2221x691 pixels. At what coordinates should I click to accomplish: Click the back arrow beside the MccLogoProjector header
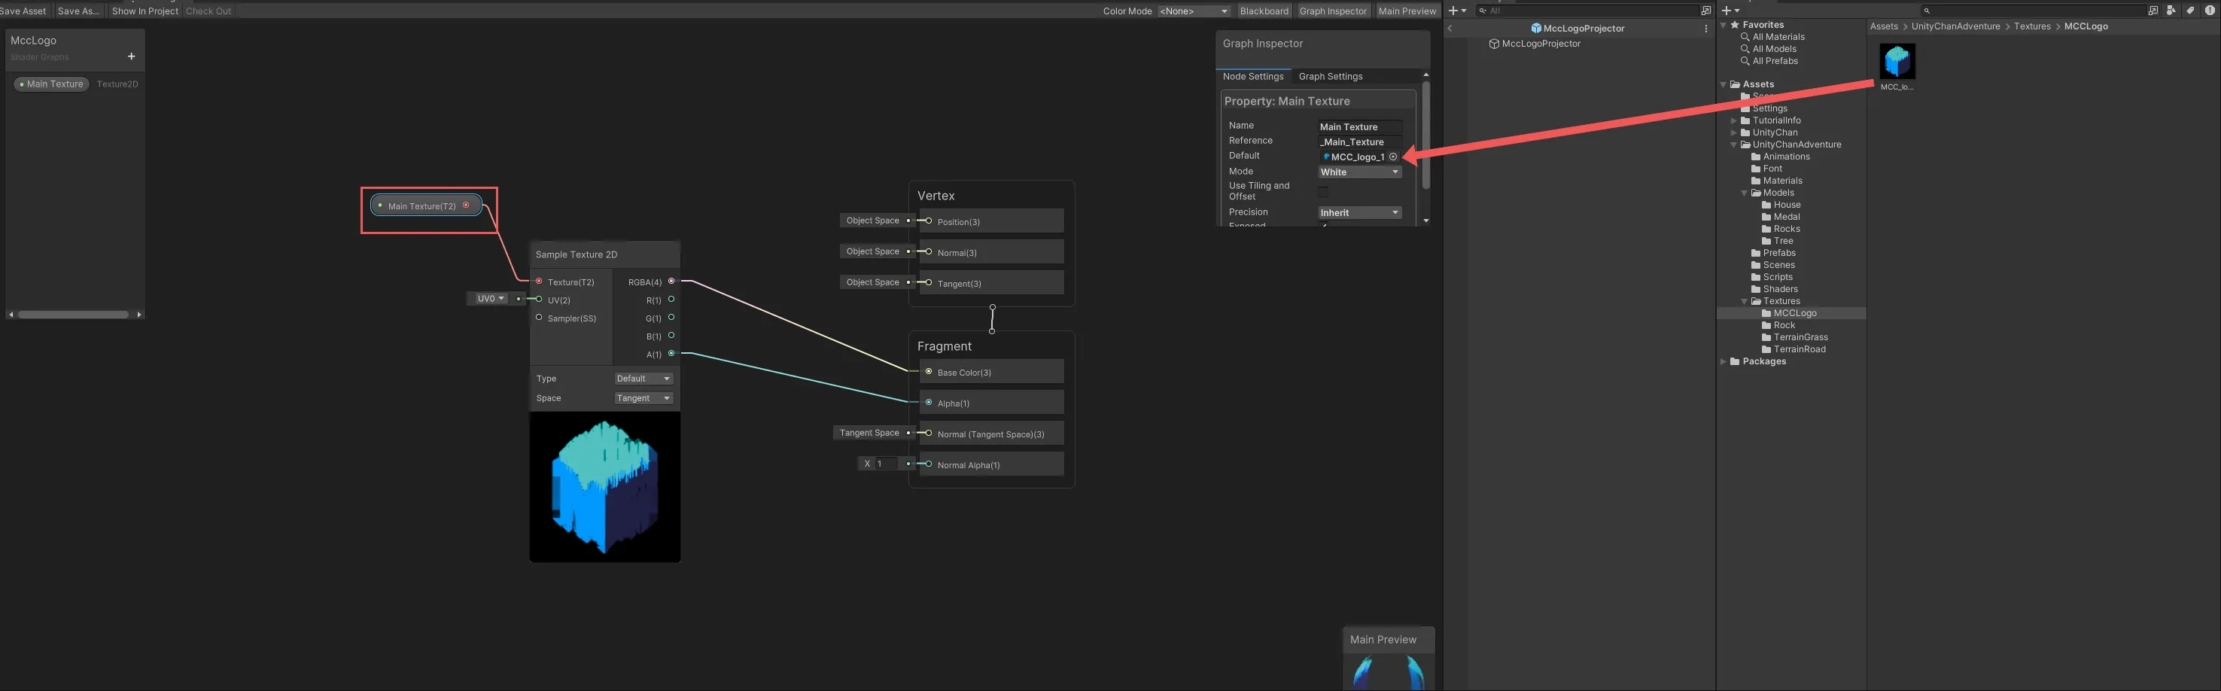pyautogui.click(x=1450, y=29)
